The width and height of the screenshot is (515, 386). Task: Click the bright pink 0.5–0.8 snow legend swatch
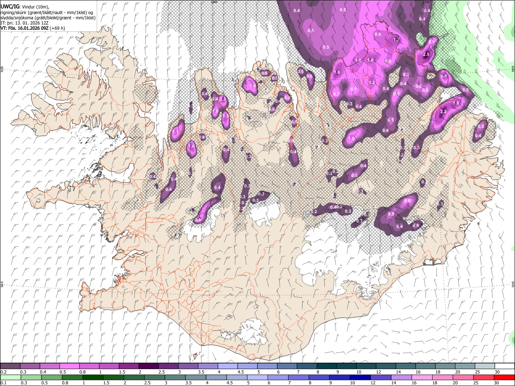click(x=70, y=366)
